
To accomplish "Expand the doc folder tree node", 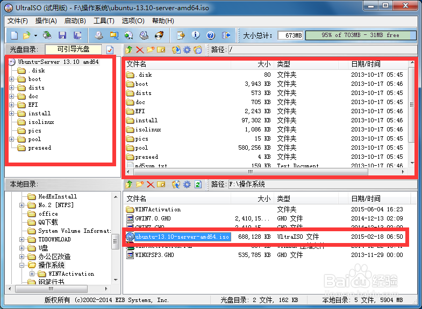I will coord(12,97).
